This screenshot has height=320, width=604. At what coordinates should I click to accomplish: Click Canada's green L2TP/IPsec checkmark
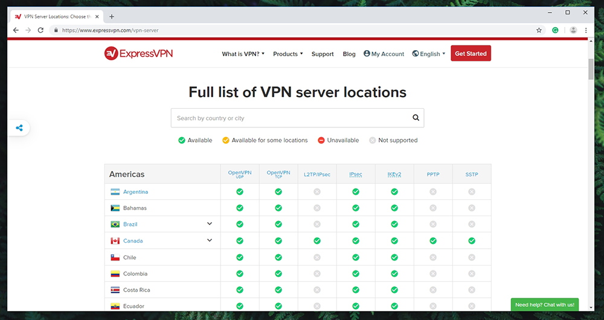click(317, 241)
